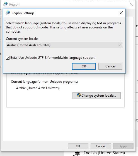Click the Region window title text
138x156 pixels.
(x=14, y=4)
